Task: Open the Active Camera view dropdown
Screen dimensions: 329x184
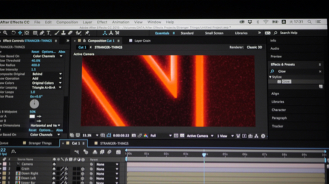Action: pyautogui.click(x=200, y=136)
